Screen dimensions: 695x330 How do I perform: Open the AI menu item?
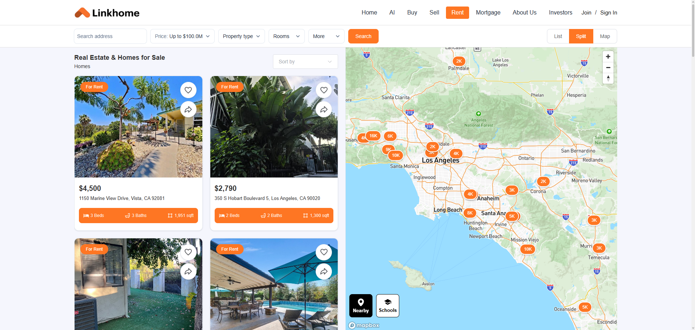pos(392,13)
